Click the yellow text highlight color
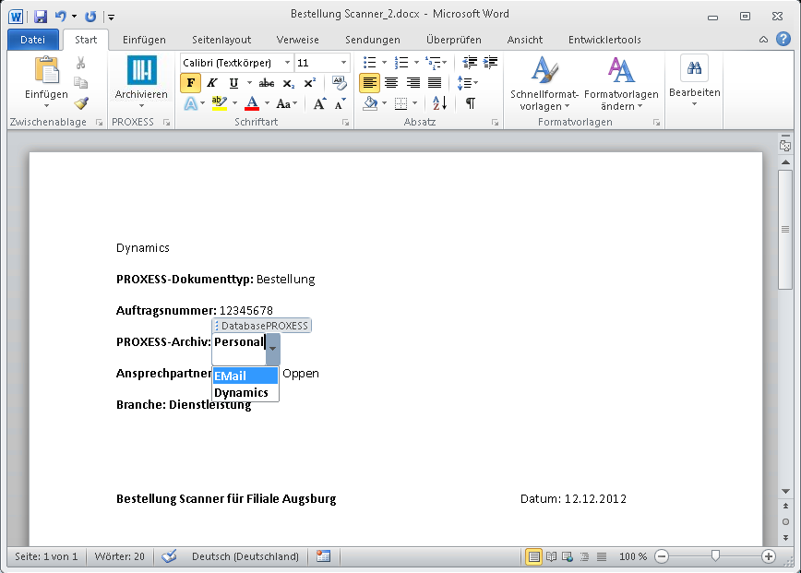 (x=219, y=103)
